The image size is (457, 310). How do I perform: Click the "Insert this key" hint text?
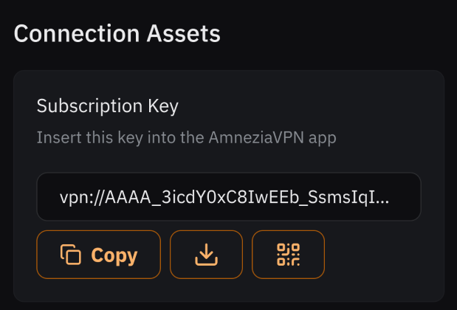[188, 137]
